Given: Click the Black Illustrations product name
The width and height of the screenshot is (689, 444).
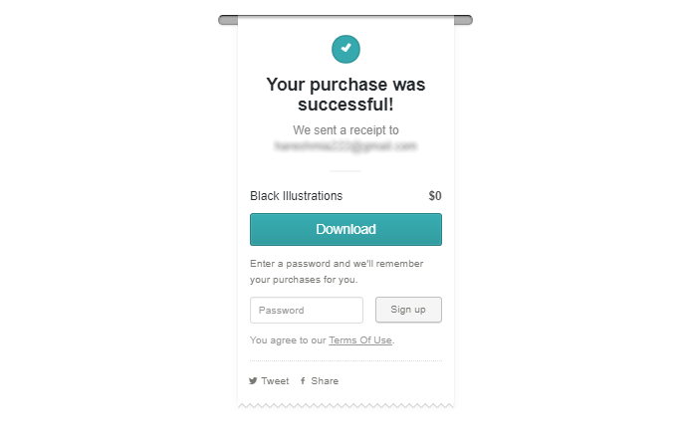Looking at the screenshot, I should tap(296, 196).
